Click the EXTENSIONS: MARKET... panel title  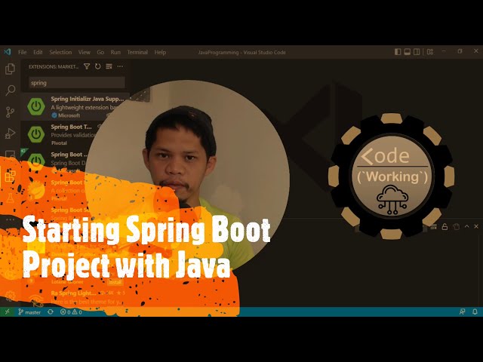[54, 66]
